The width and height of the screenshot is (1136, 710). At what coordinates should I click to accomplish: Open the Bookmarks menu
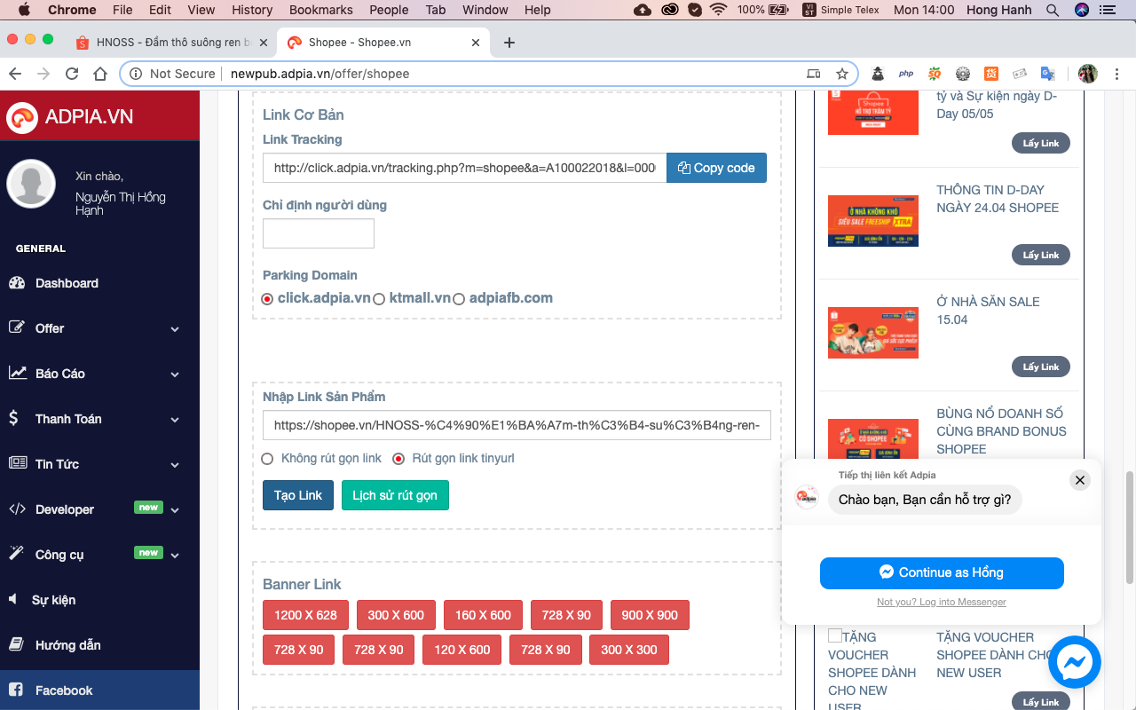tap(320, 10)
